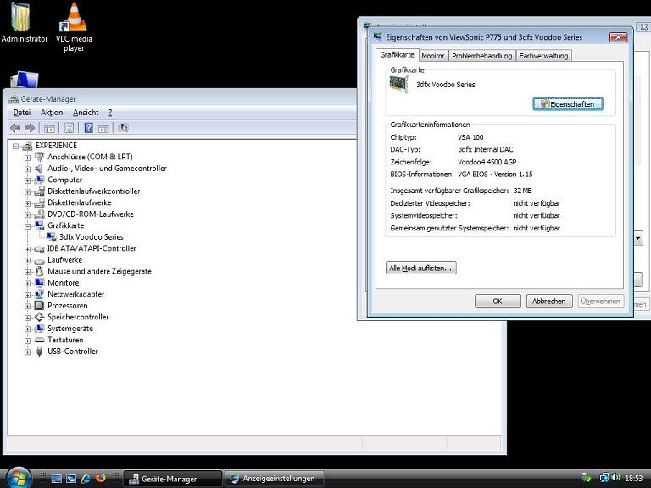Launch Firefox from quick launch
This screenshot has width=651, height=488.
coord(101,478)
